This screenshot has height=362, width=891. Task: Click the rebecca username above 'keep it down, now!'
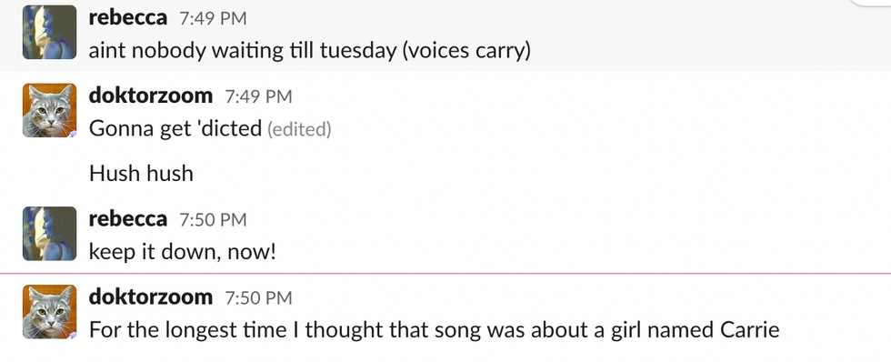point(128,219)
